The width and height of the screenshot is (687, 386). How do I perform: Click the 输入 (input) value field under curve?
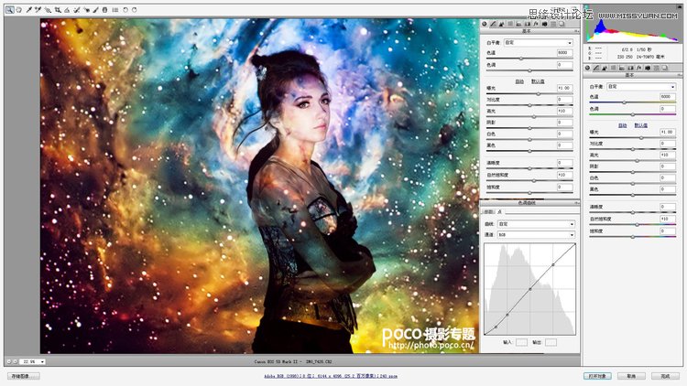521,342
